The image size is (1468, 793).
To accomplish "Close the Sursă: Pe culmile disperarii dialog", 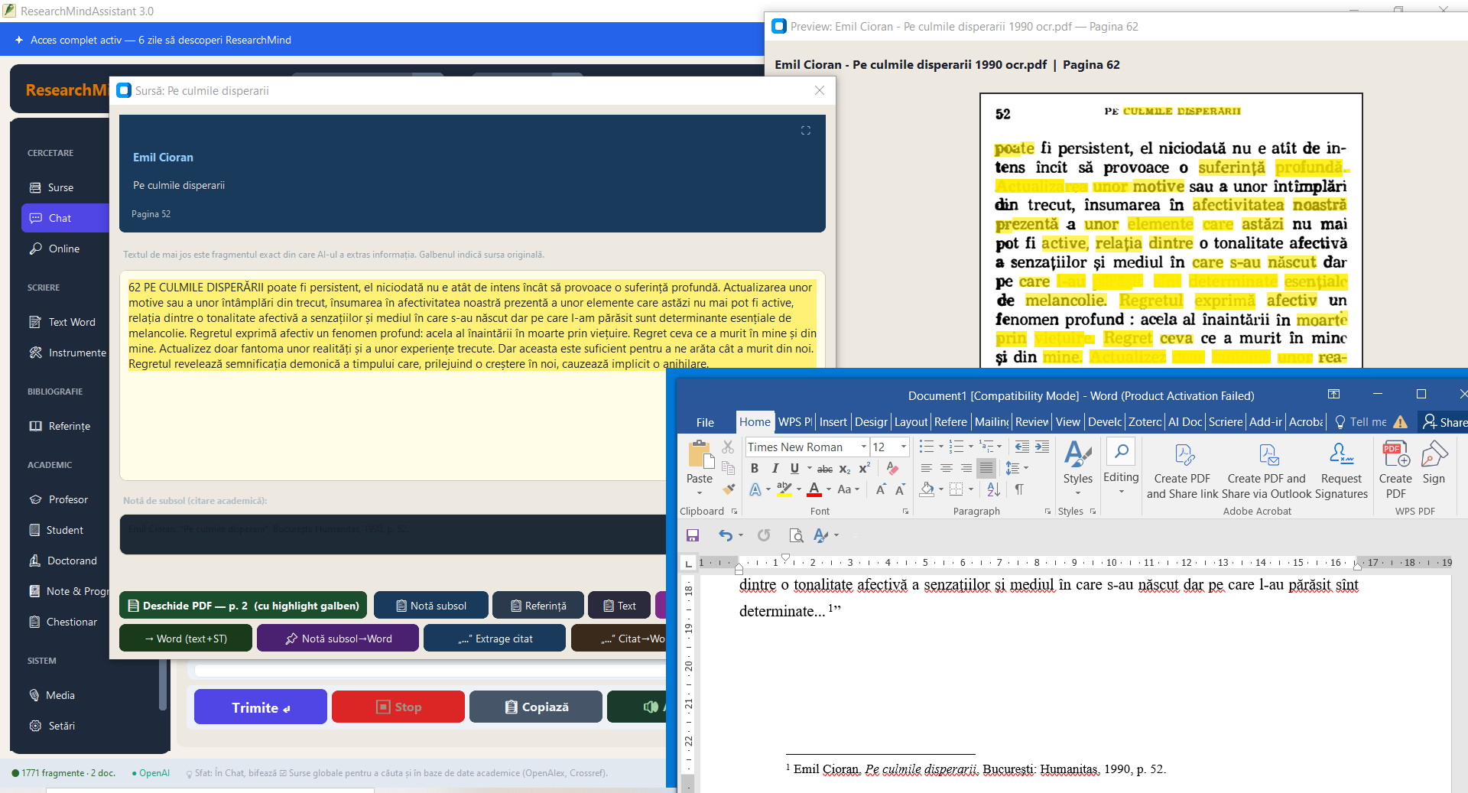I will [820, 90].
